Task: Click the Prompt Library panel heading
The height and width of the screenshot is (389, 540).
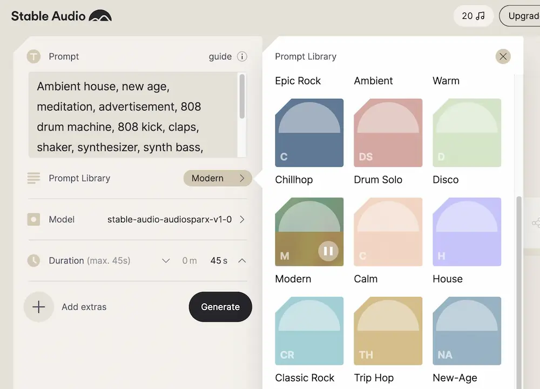Action: pyautogui.click(x=306, y=57)
